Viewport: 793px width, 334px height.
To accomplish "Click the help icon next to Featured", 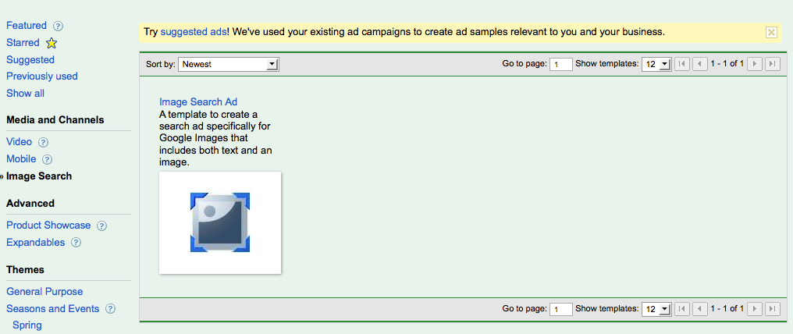I will [59, 26].
